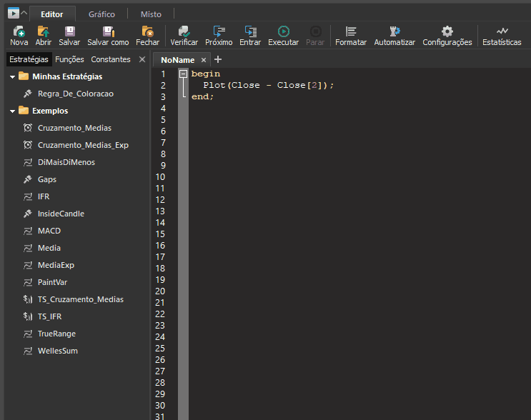
Task: Stop execution with Parar
Action: [x=315, y=36]
